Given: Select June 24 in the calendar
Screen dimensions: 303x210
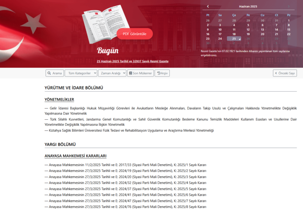Looking at the screenshot, I should click(220, 38).
